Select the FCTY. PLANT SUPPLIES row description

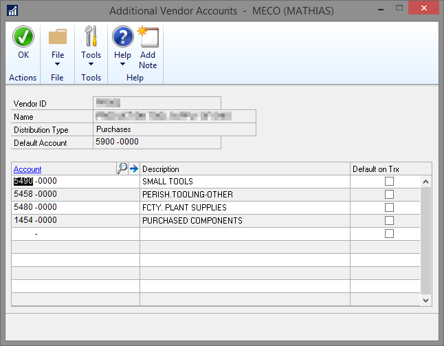pos(184,208)
